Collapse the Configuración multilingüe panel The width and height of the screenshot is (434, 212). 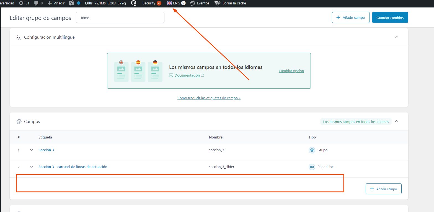(396, 37)
